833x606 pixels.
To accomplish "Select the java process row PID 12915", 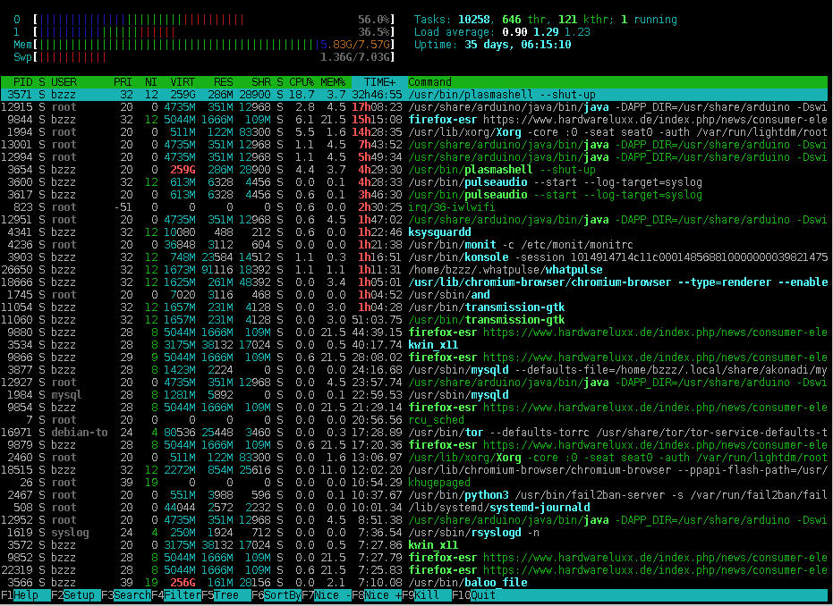I will [414, 107].
